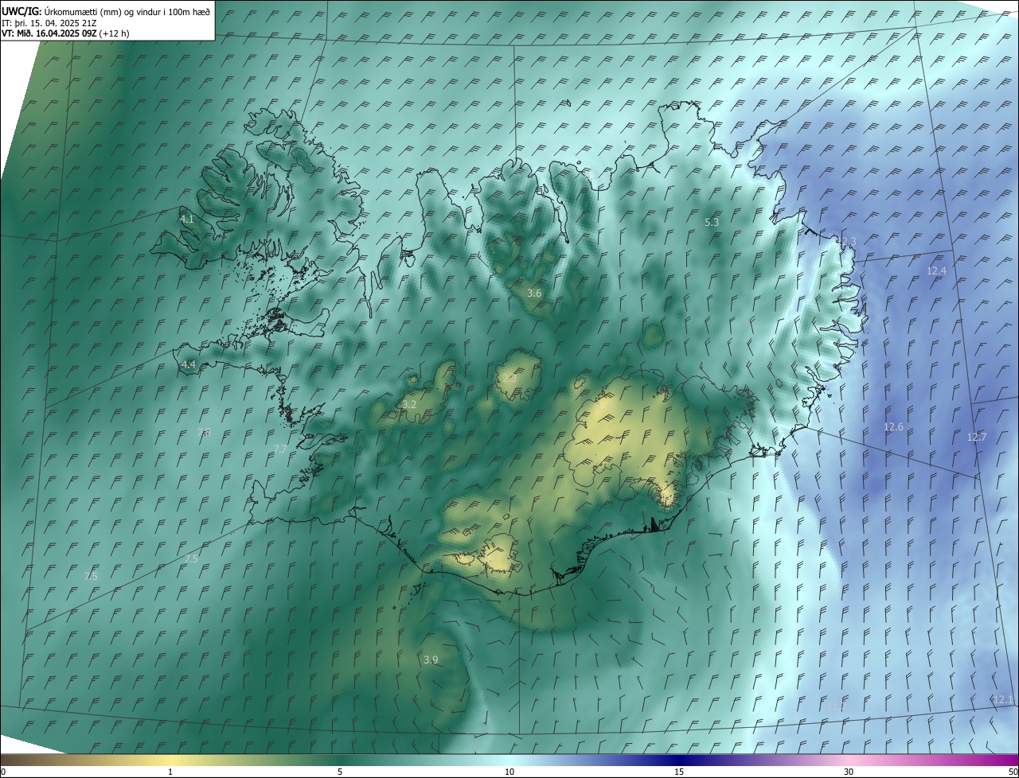The height and width of the screenshot is (778, 1019).
Task: Click the 'IT: þri. 15. 04. 2025 21Z' line
Action: [x=49, y=23]
